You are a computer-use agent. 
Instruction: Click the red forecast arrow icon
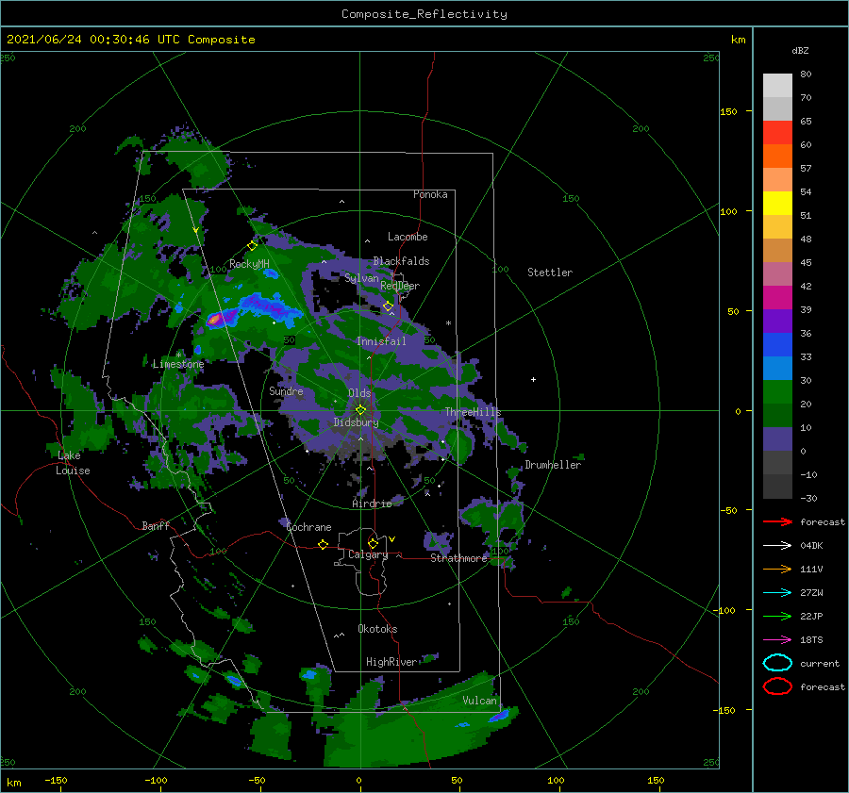pyautogui.click(x=777, y=521)
